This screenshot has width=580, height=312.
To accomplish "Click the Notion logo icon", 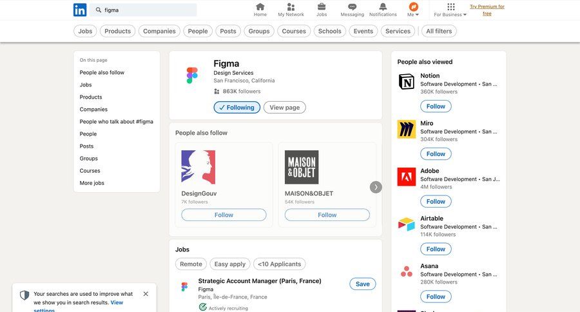I will (407, 81).
